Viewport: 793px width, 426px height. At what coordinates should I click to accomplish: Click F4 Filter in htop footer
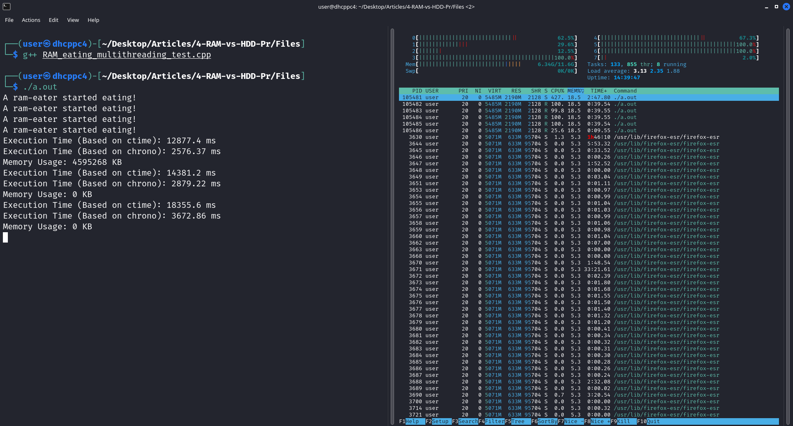[x=491, y=421]
